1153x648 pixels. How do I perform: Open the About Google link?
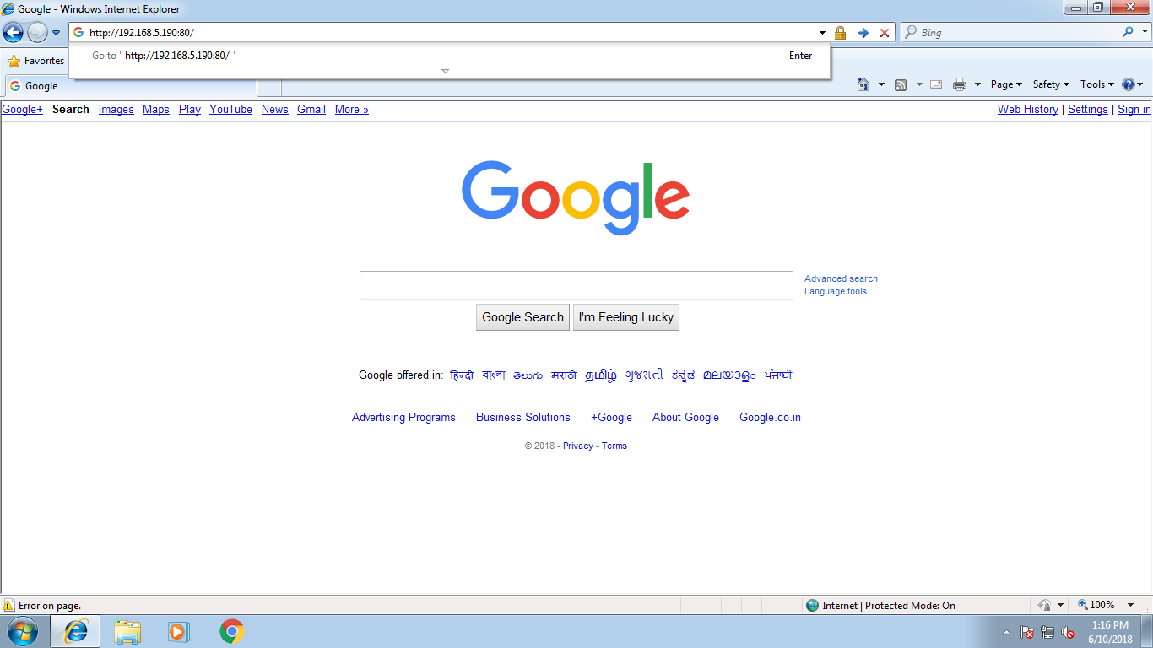(685, 417)
